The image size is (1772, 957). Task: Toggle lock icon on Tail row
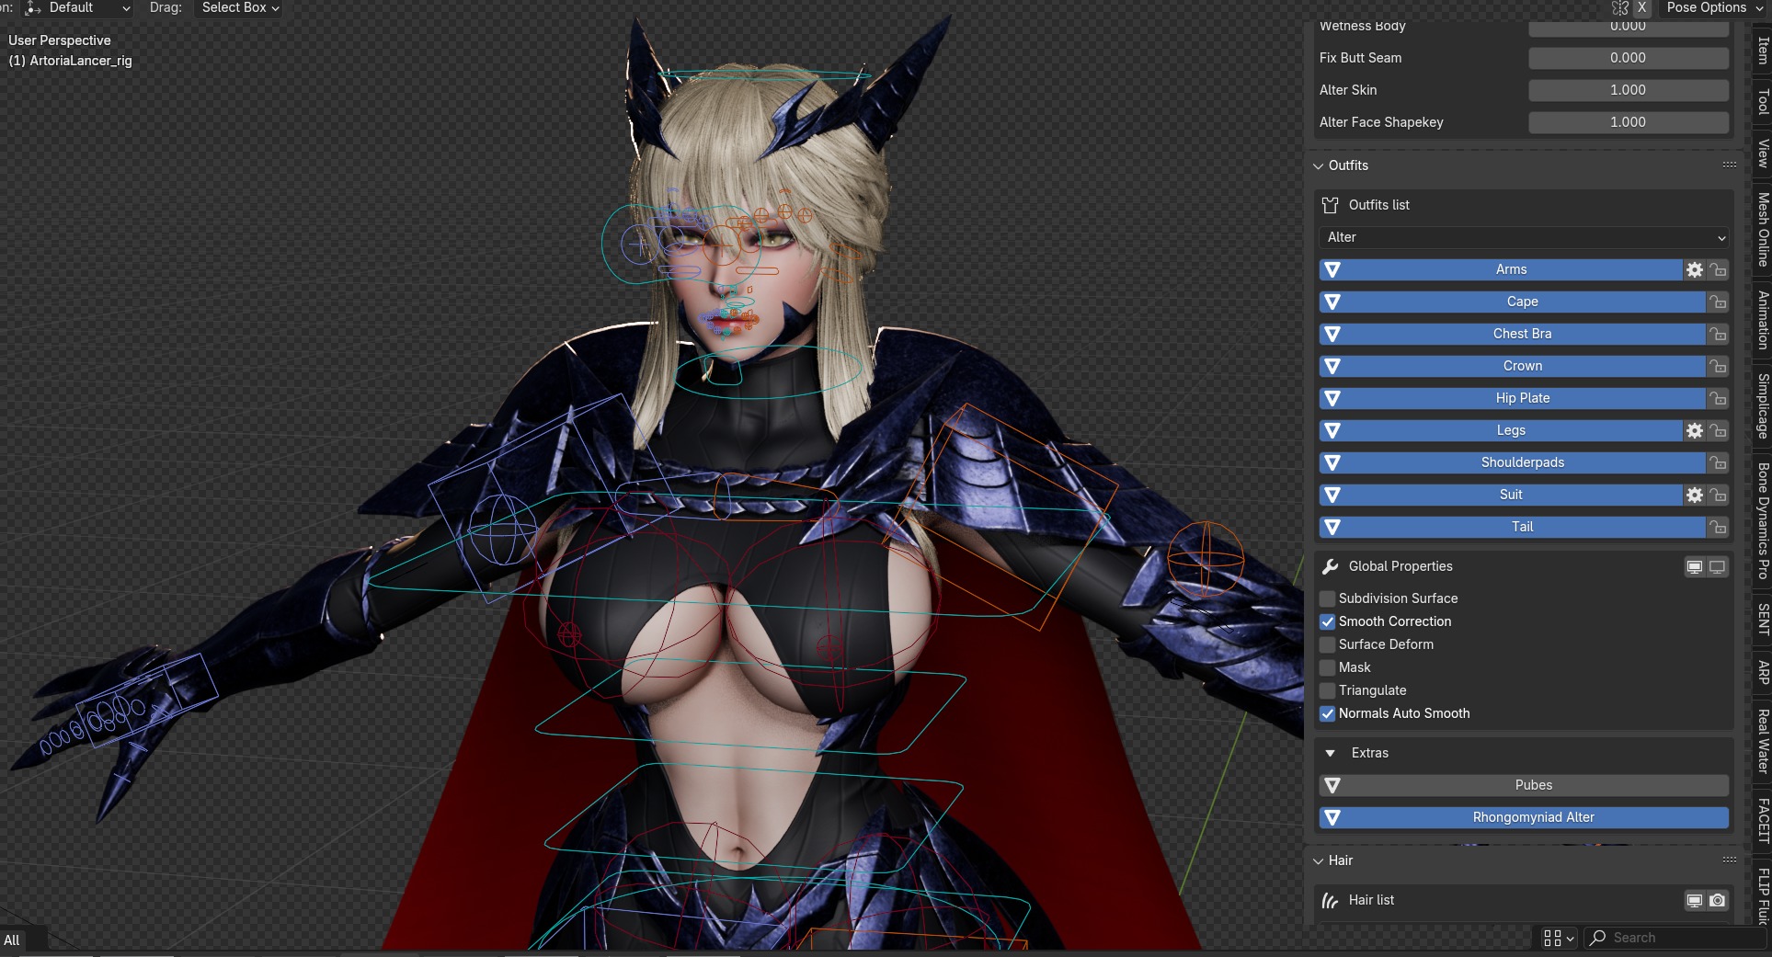[1718, 527]
